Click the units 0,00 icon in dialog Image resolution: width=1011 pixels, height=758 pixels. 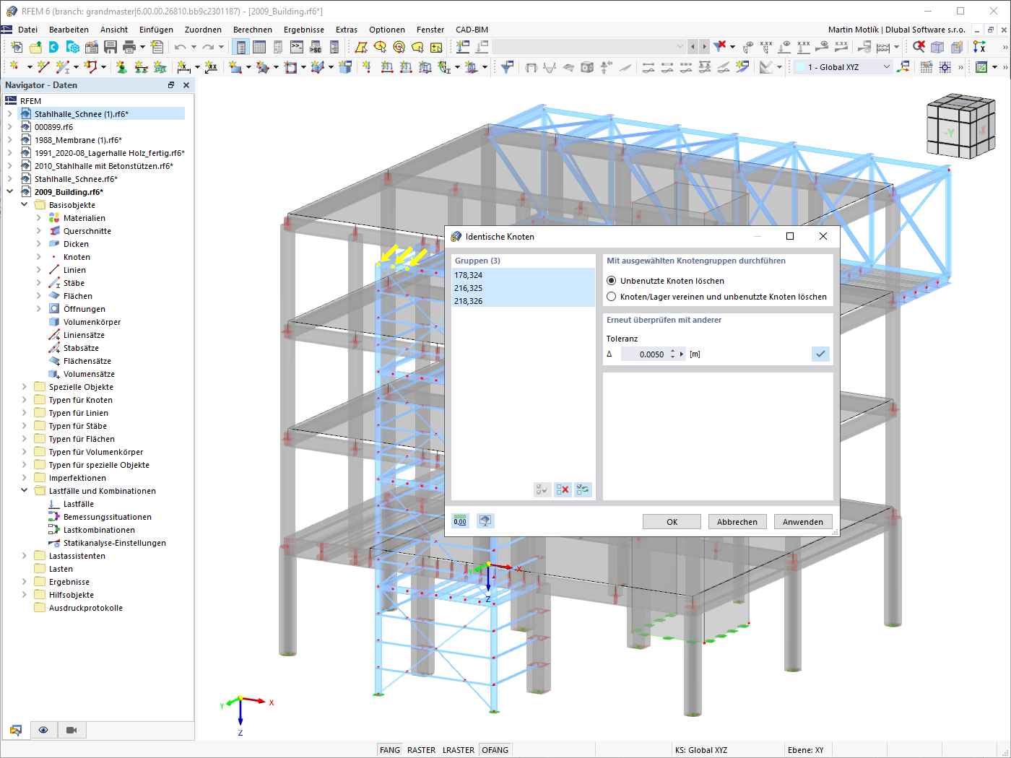[460, 521]
